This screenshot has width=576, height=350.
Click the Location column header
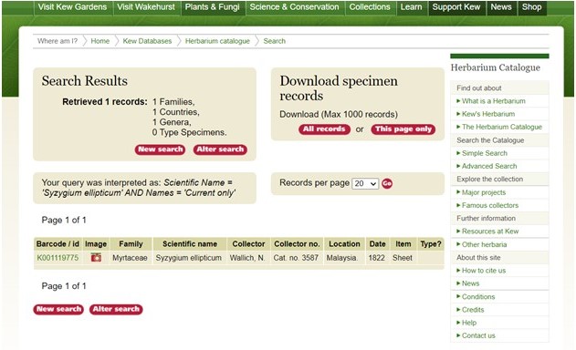click(x=344, y=244)
